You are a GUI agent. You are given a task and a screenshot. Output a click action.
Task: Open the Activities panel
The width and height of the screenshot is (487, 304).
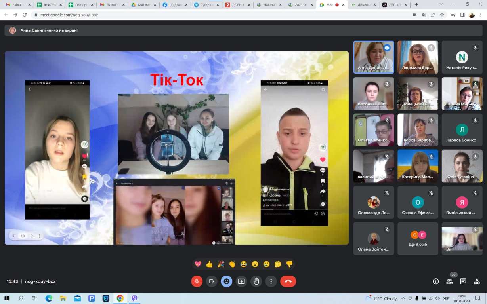(x=477, y=281)
